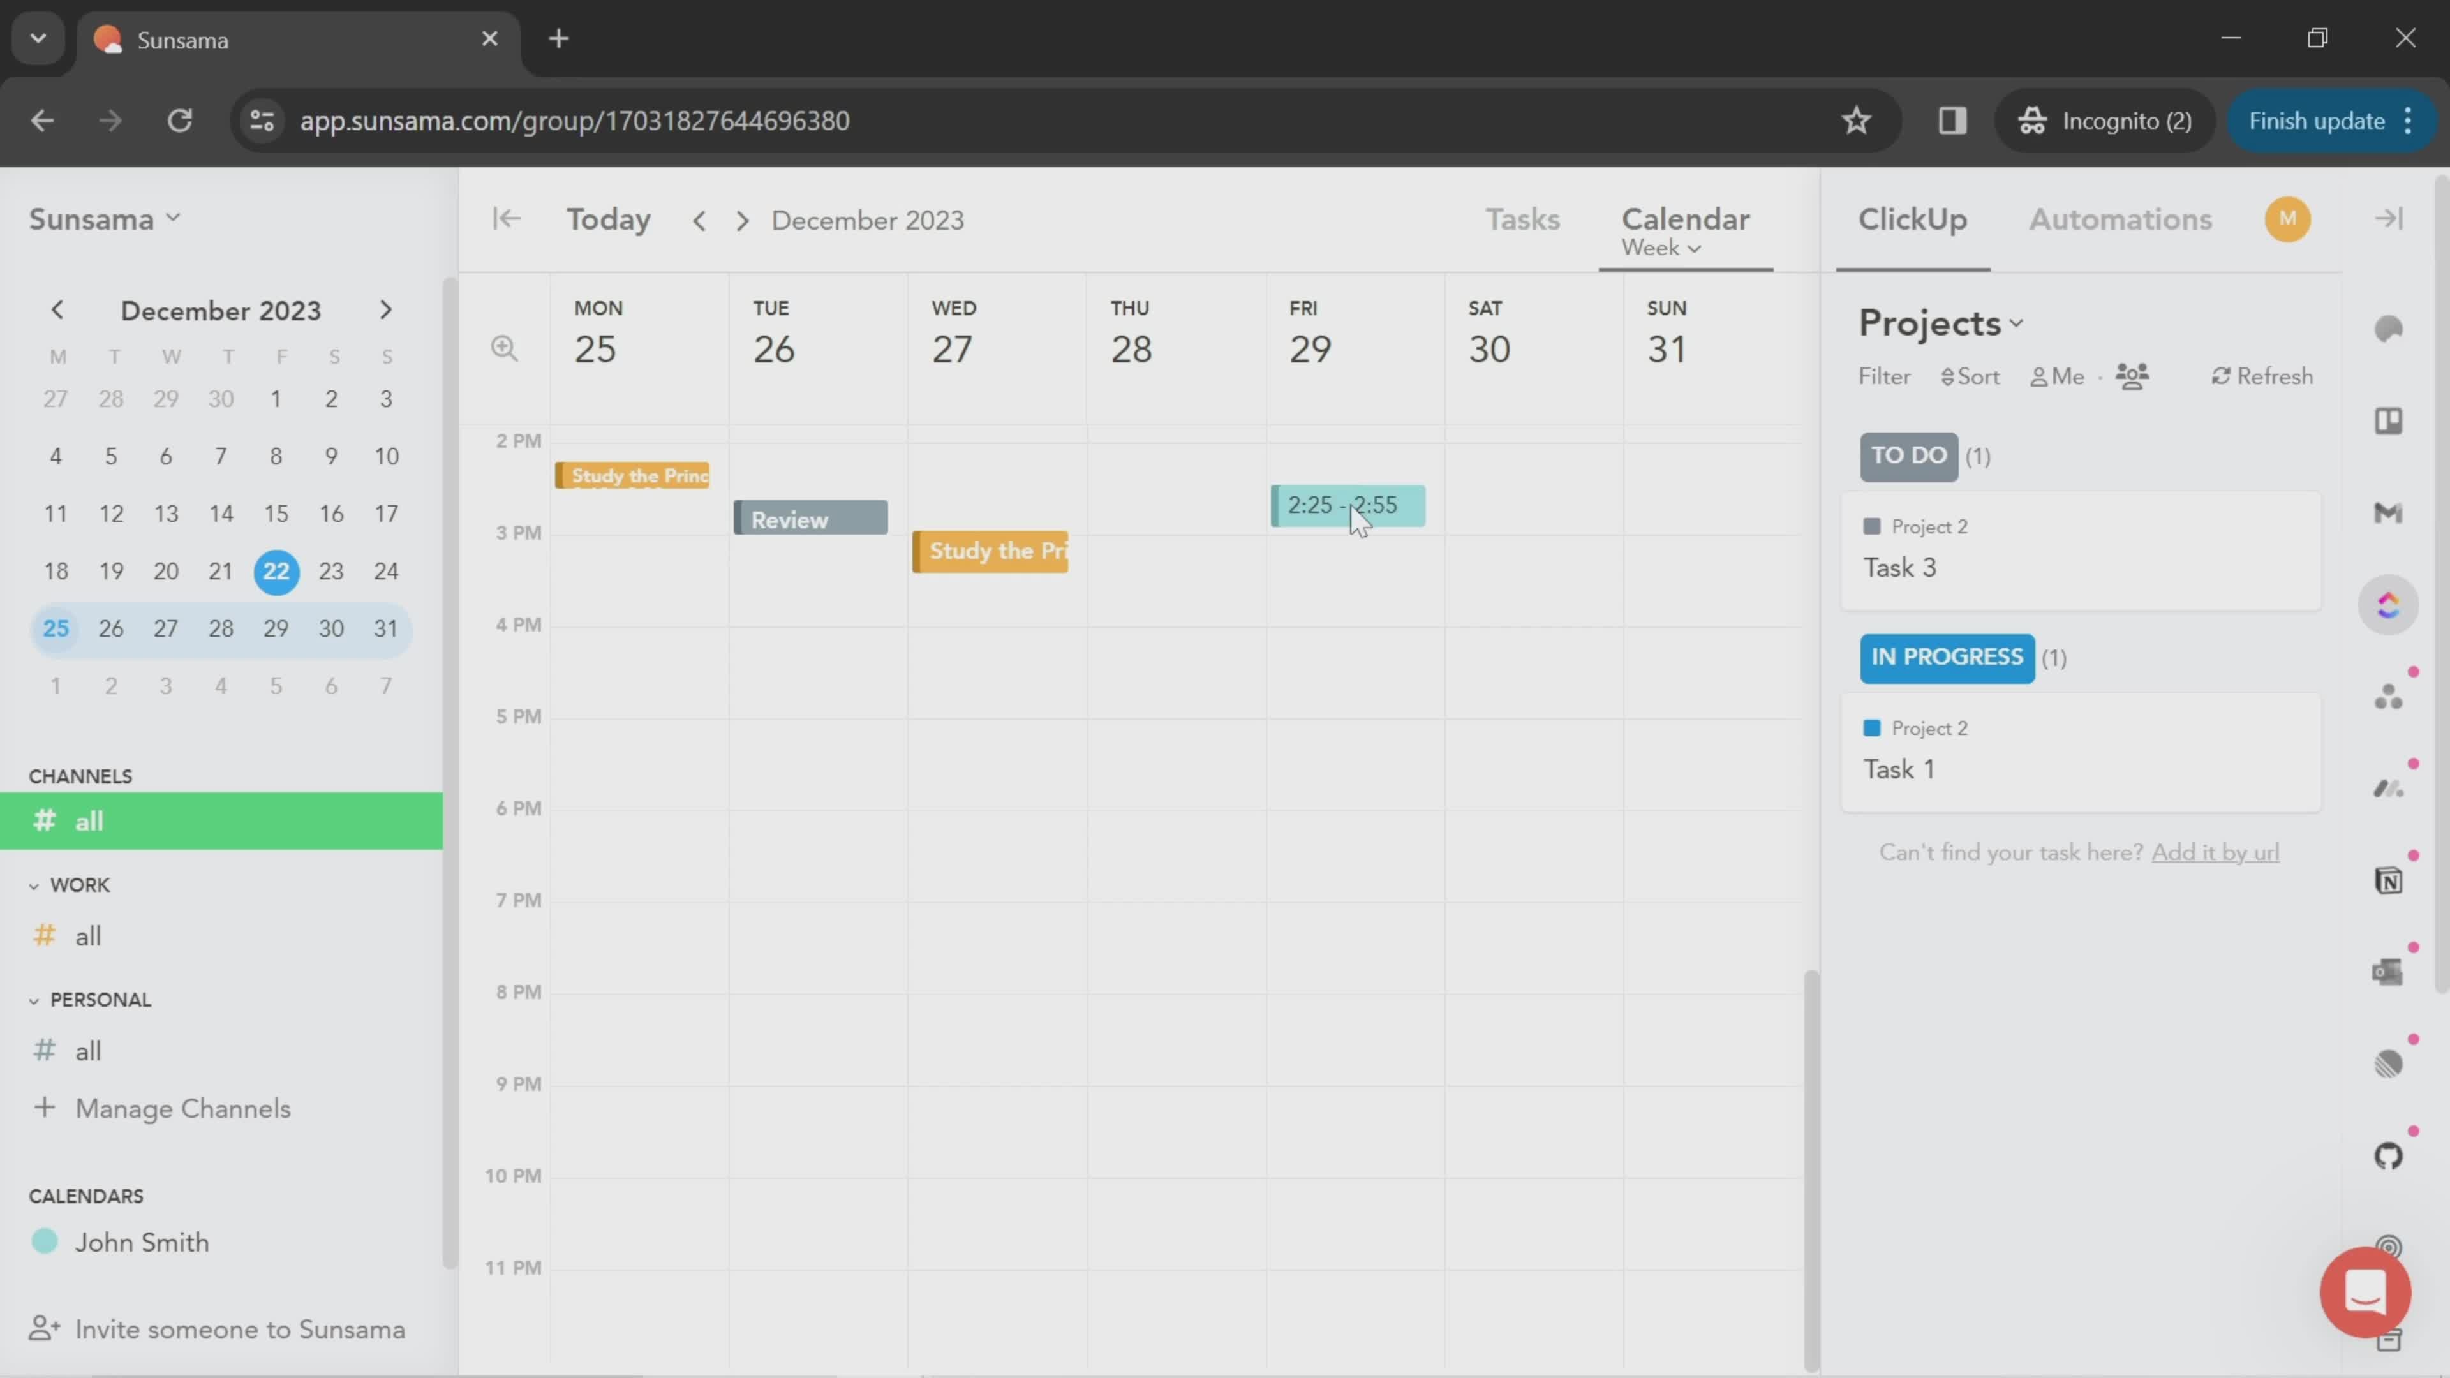2450x1378 pixels.
Task: Click the Add it by url link
Action: pyautogui.click(x=2215, y=852)
